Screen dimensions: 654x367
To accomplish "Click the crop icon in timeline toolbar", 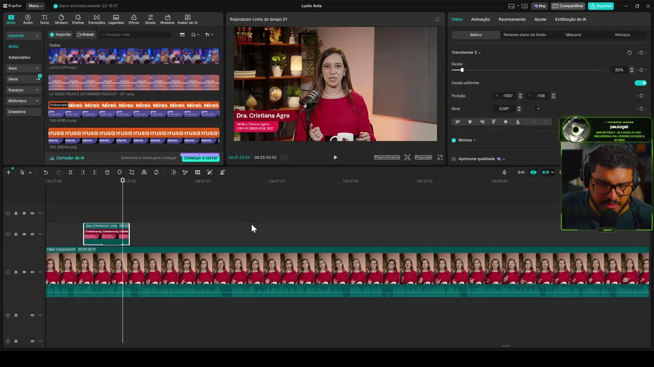I will (132, 172).
